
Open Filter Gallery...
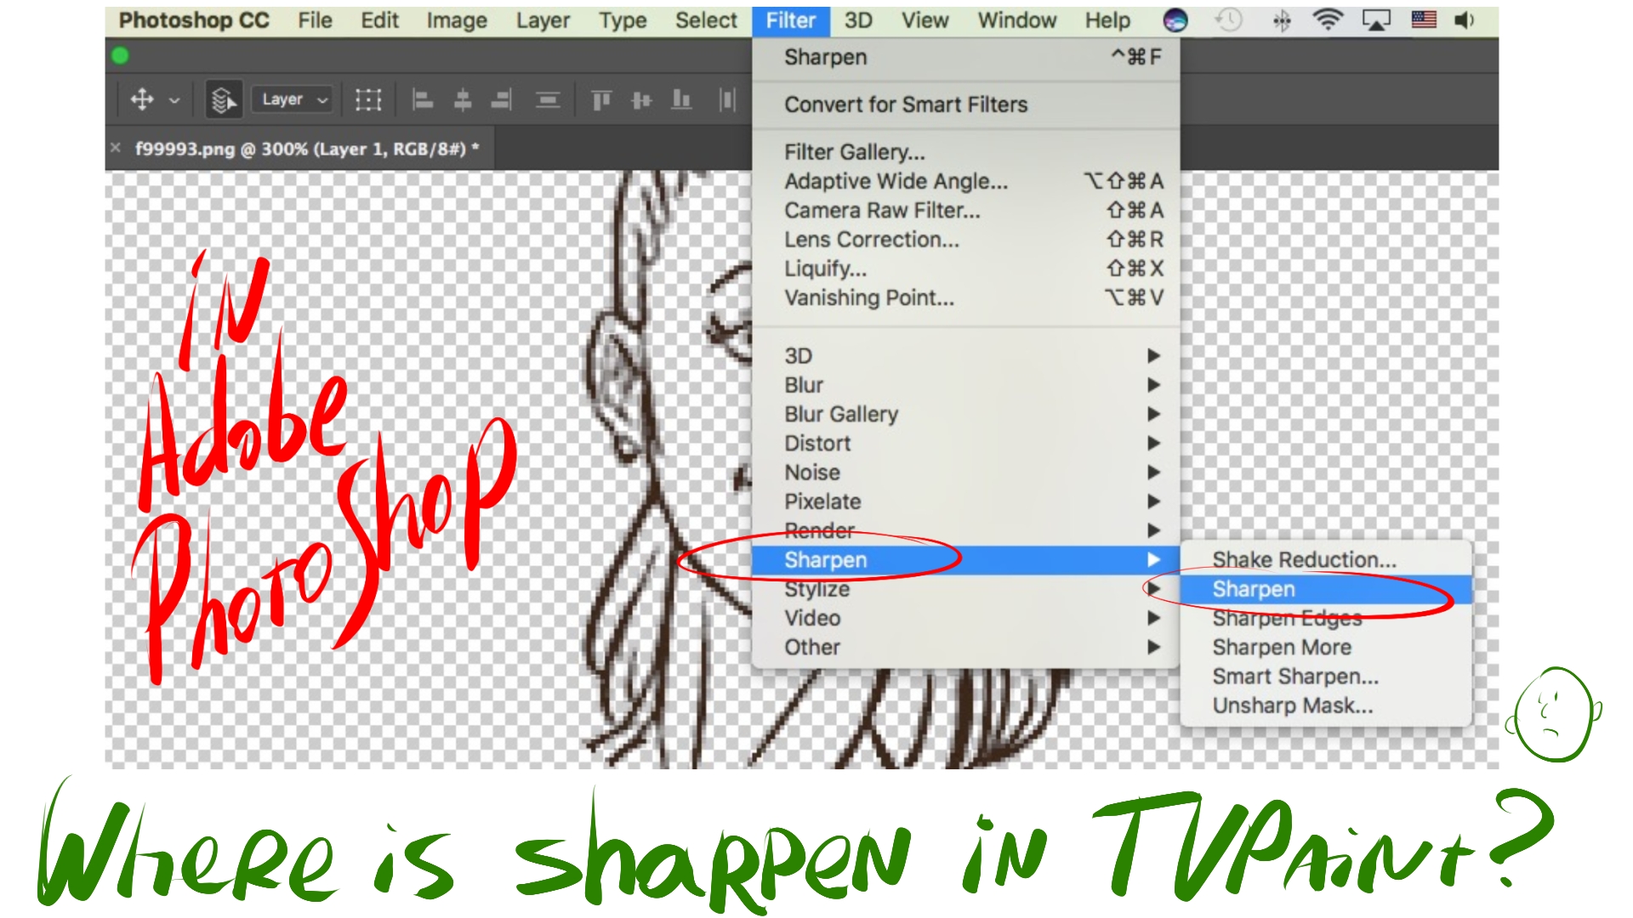coord(966,152)
